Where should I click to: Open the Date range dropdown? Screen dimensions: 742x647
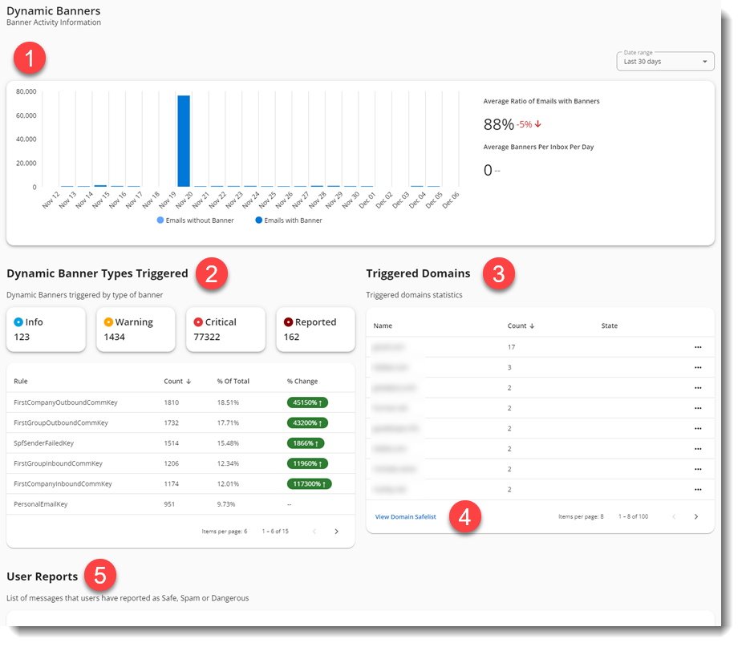coord(664,61)
